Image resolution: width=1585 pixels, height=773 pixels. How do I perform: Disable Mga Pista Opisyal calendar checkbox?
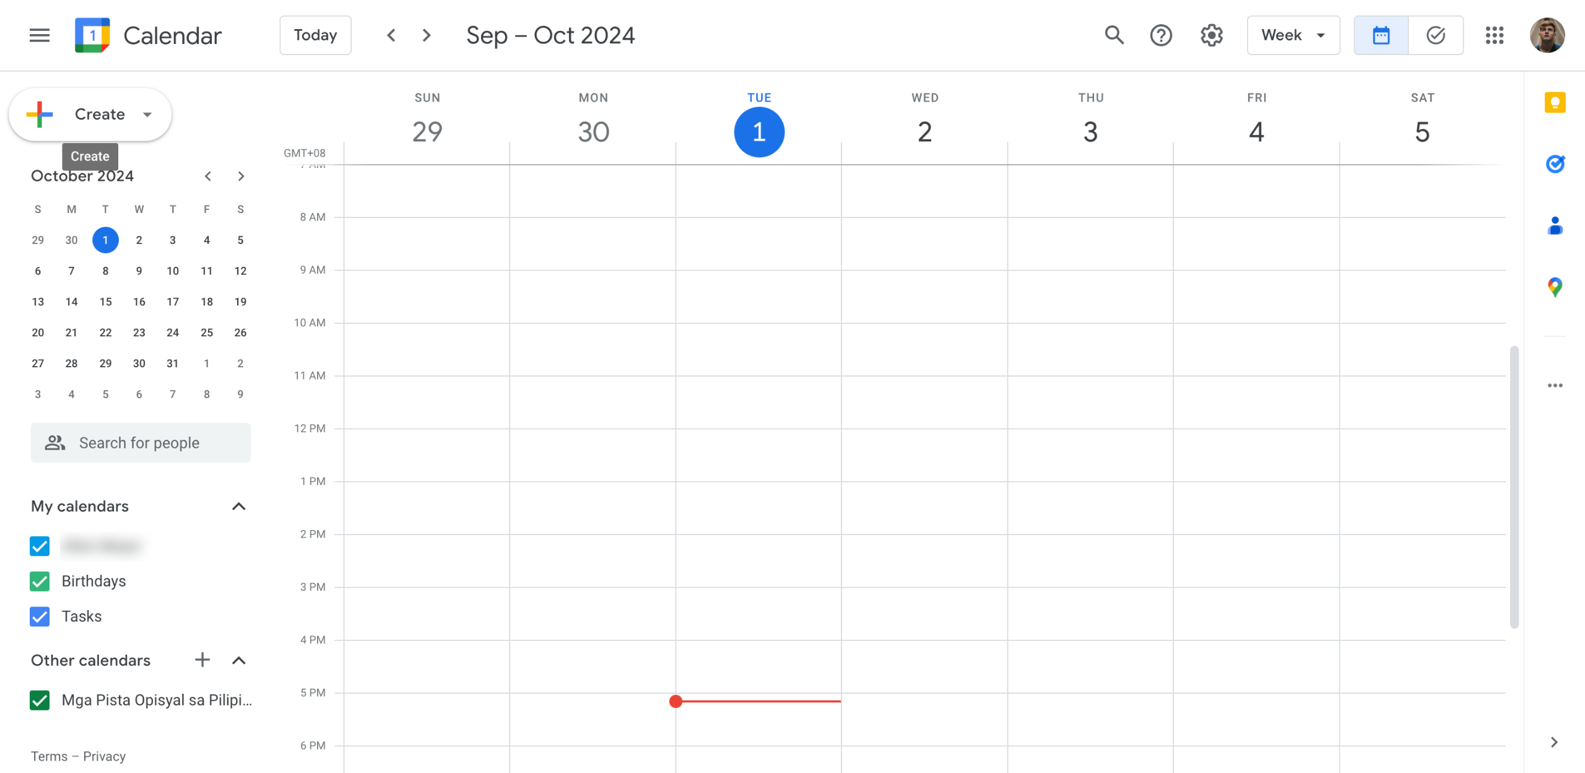click(40, 700)
